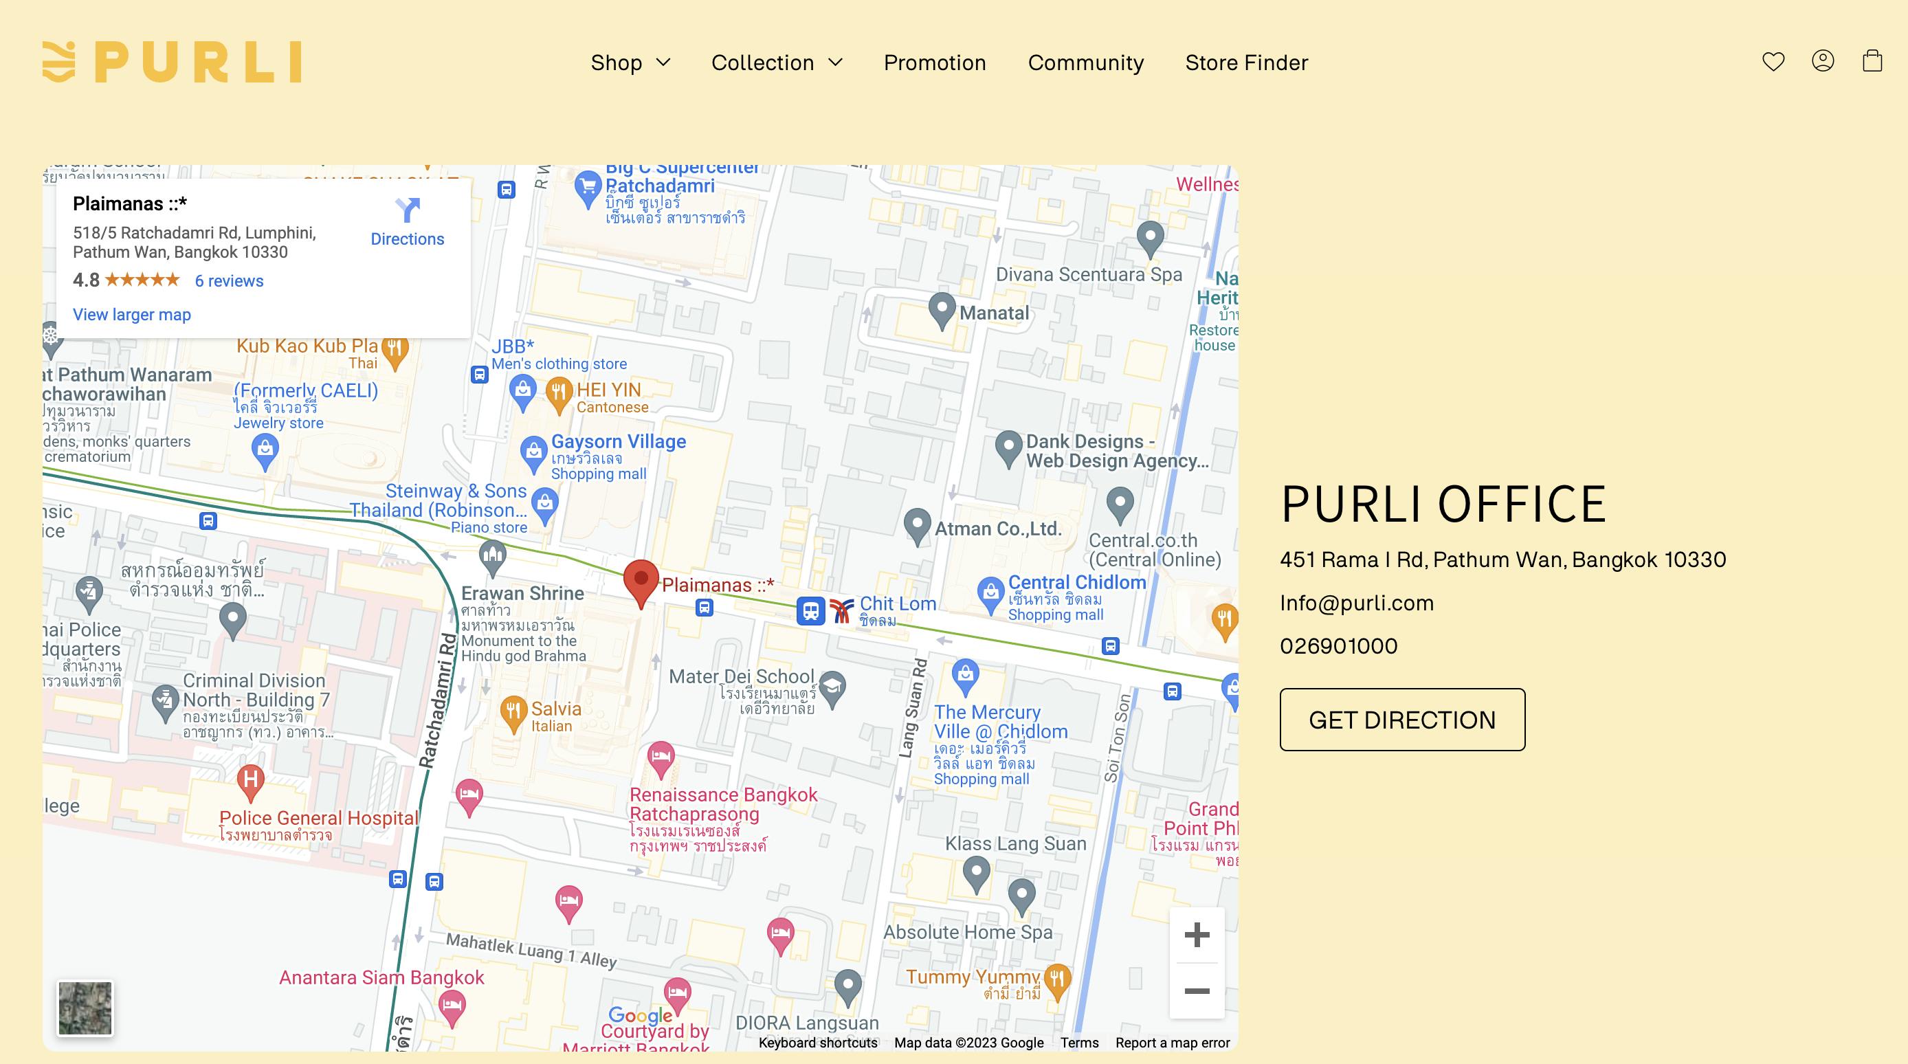Click the Gaysorn Village shopping marker
This screenshot has width=1908, height=1064.
coord(533,452)
